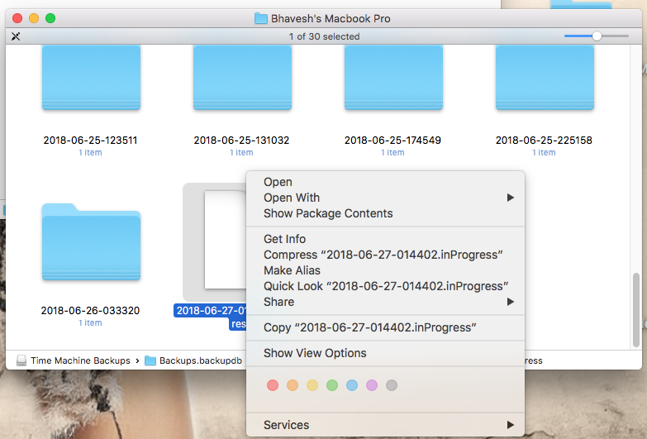This screenshot has width=647, height=439.
Task: Expand the Services submenu
Action: 385,425
